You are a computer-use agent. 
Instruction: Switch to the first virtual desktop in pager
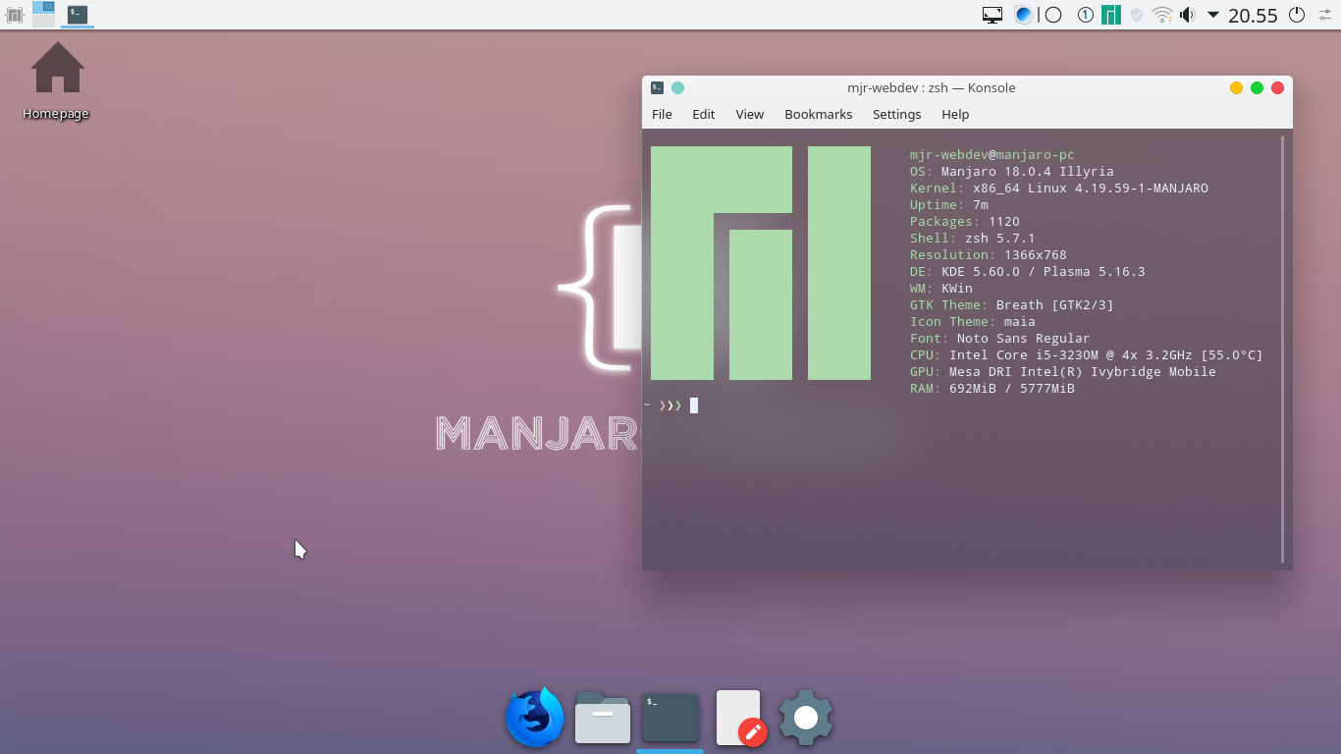[44, 8]
